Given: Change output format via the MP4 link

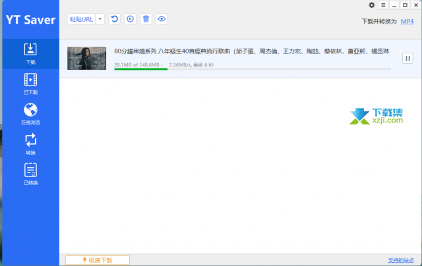Looking at the screenshot, I should (x=407, y=22).
